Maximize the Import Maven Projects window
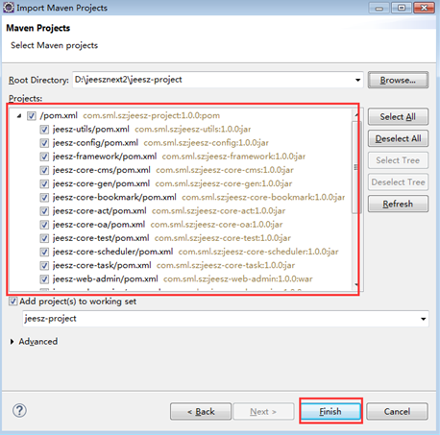This screenshot has height=435, width=440. pyautogui.click(x=402, y=8)
